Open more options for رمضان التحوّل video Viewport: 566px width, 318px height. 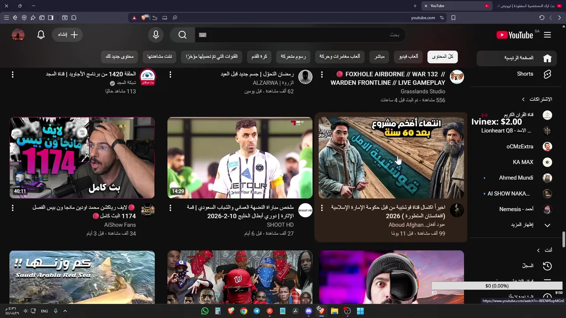(170, 75)
